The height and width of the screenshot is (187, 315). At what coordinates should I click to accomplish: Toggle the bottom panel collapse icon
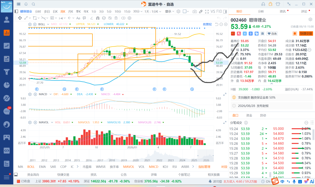pyautogui.click(x=16, y=174)
